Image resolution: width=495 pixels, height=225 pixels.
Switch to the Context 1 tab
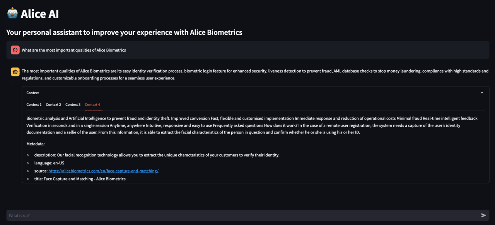point(34,105)
